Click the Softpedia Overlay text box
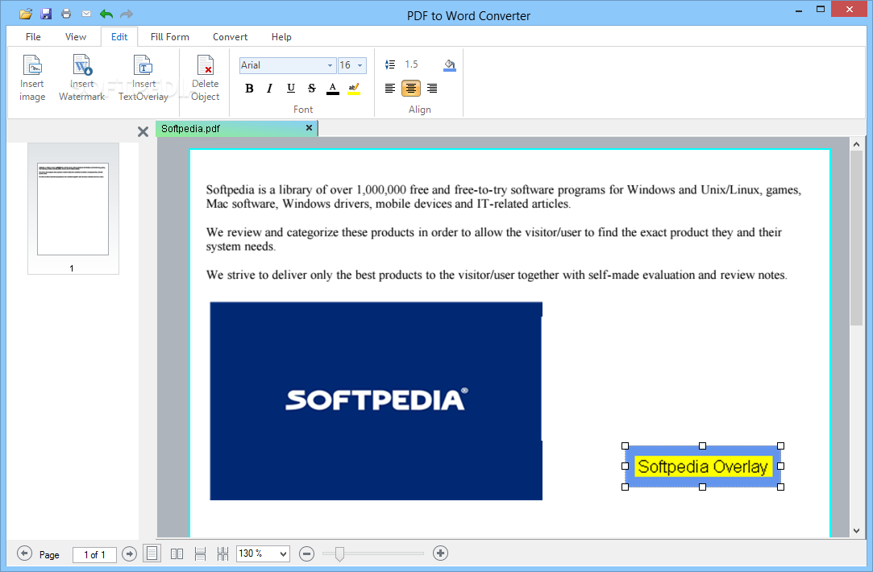The height and width of the screenshot is (572, 873). tap(703, 466)
